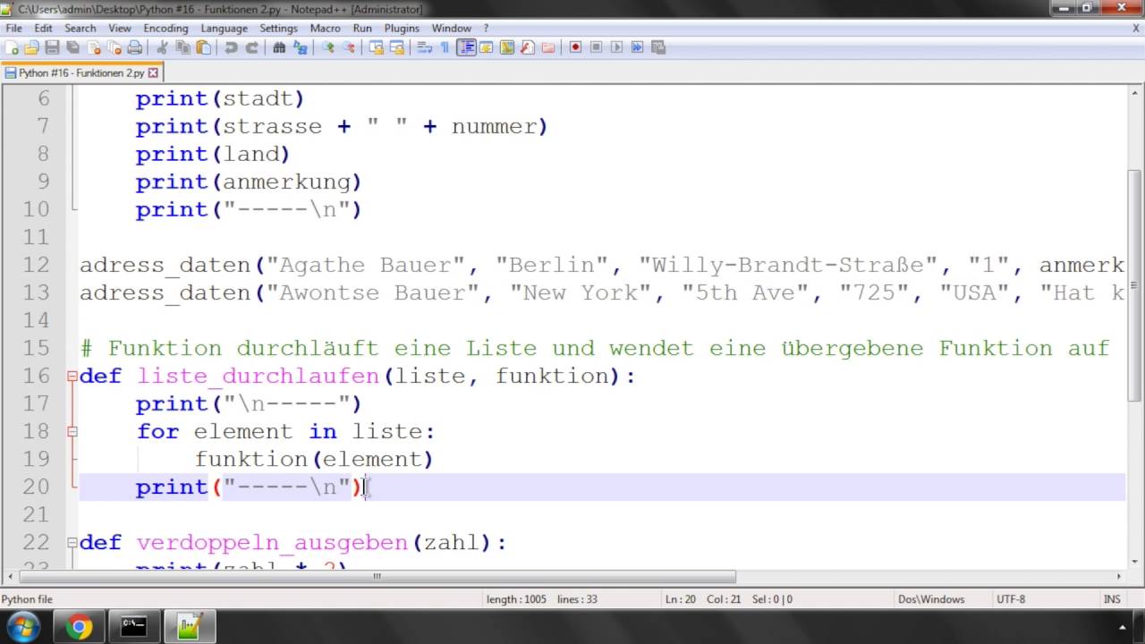Cut selection using the scissors icon
Viewport: 1145px width, 644px height.
pyautogui.click(x=163, y=47)
